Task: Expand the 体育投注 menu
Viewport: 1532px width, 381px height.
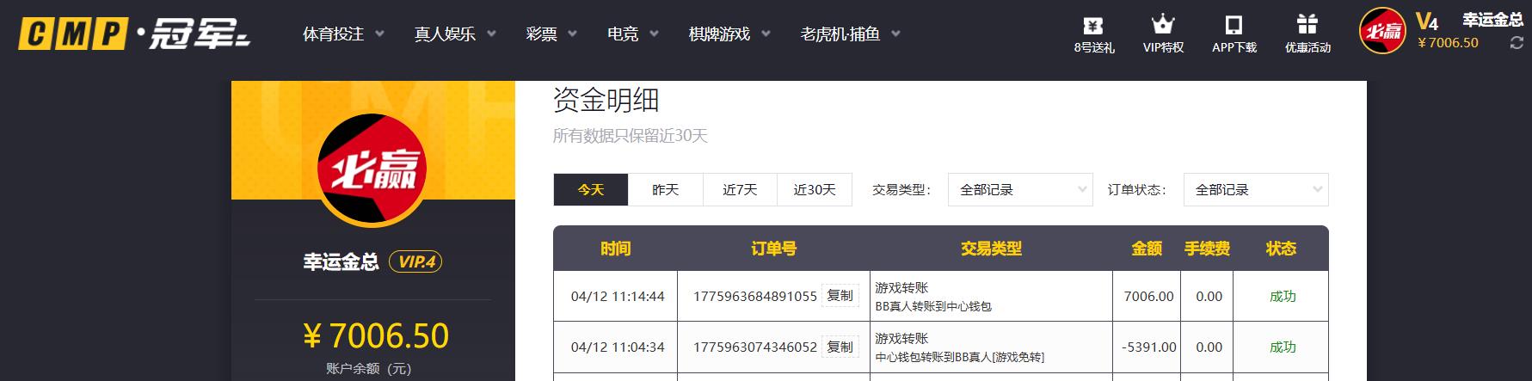Action: click(343, 34)
